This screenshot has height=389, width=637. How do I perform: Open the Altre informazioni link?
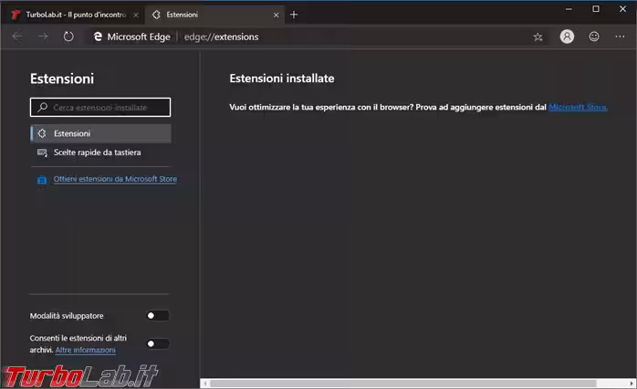[85, 350]
